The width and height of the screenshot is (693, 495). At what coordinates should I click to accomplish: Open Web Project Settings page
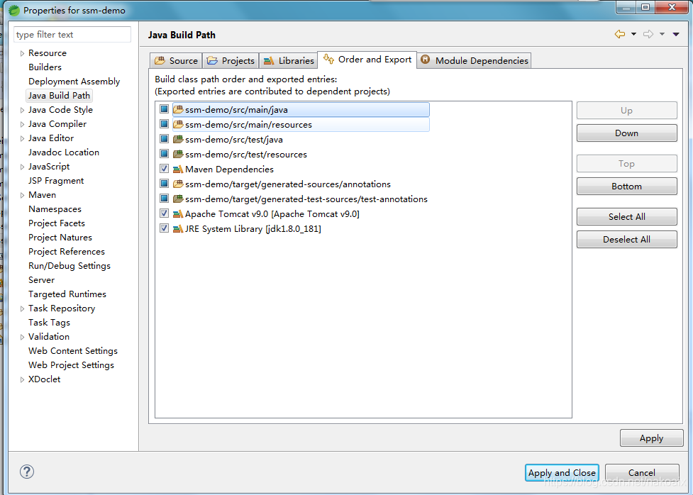(x=71, y=365)
